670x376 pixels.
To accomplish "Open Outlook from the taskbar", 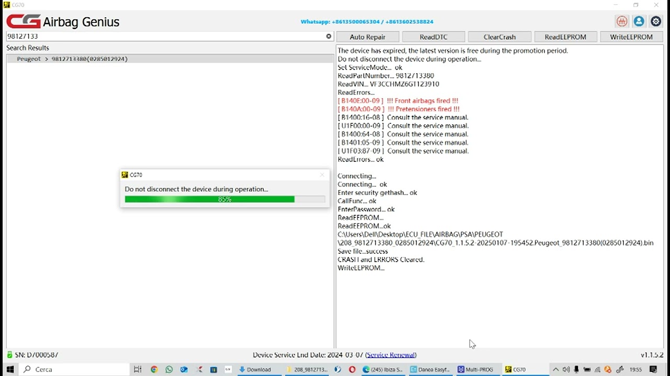I will (184, 369).
